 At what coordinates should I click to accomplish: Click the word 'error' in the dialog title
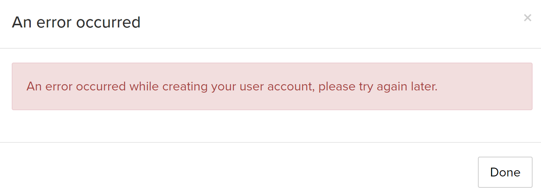point(51,22)
